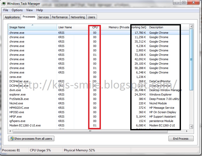This screenshot has height=156, width=202.
Task: Click the HP Support Assistant description
Action: click(x=162, y=117)
